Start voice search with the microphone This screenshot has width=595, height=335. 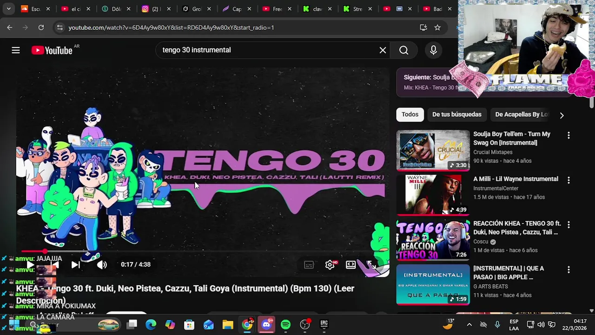click(433, 50)
